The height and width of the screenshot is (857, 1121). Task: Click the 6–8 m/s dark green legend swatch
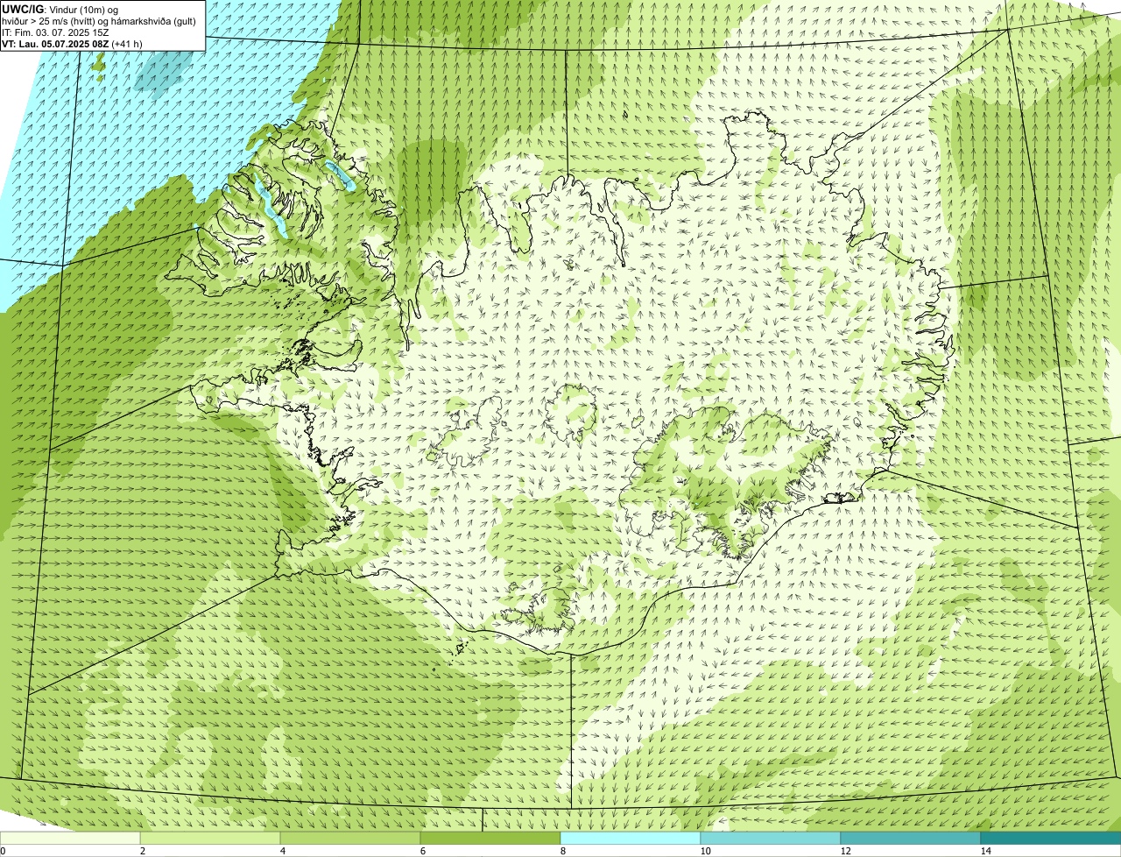[490, 838]
